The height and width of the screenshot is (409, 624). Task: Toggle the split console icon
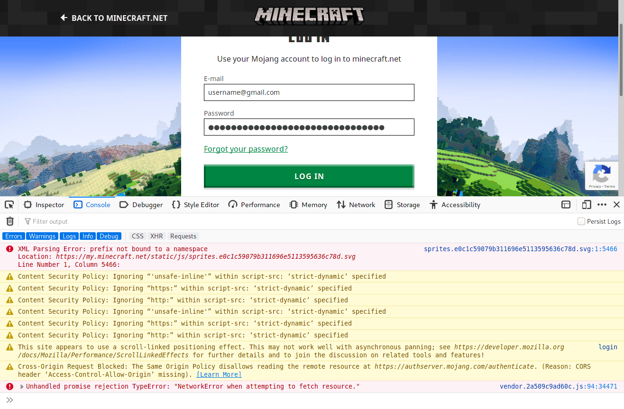[566, 205]
